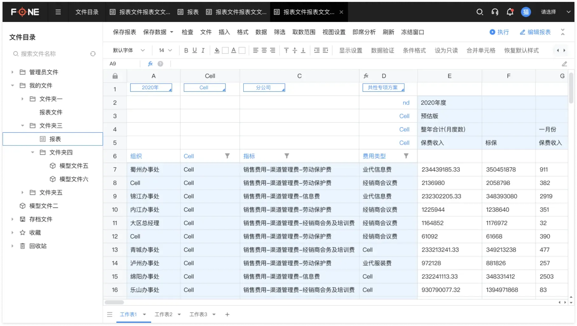
Task: Toggle italic text formatting
Action: tap(203, 51)
